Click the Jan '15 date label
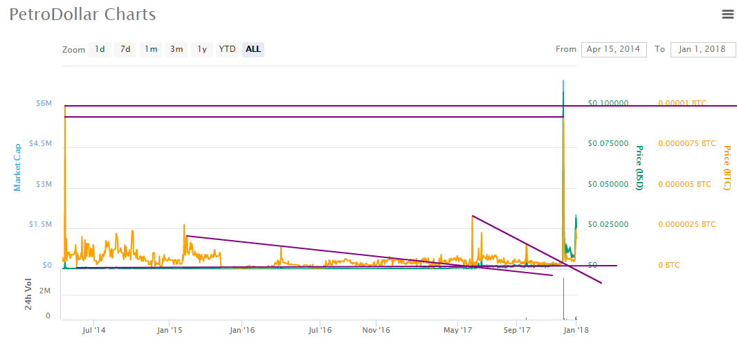Image resolution: width=737 pixels, height=348 pixels. (170, 330)
